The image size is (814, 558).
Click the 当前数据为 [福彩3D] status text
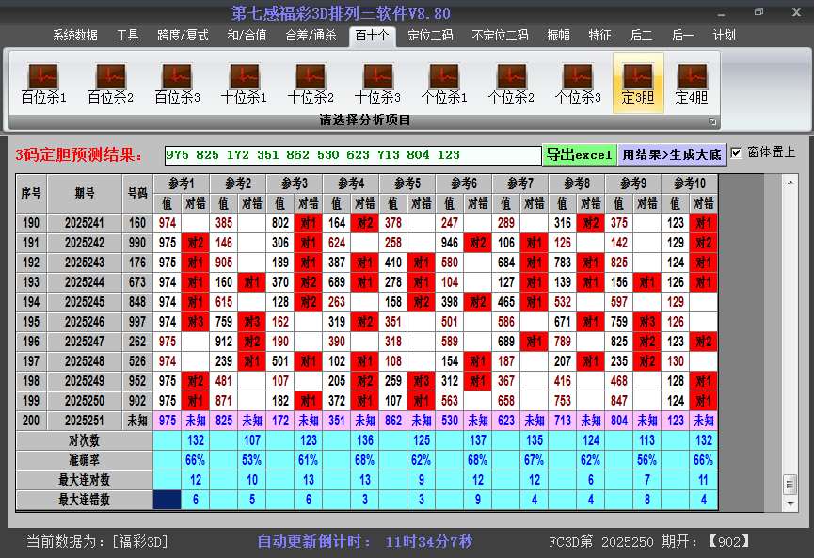coord(97,541)
